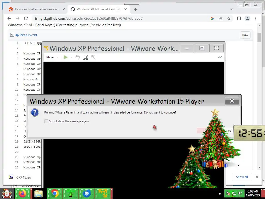Open the Player menu in VMware
This screenshot has height=199, width=265.
click(52, 57)
